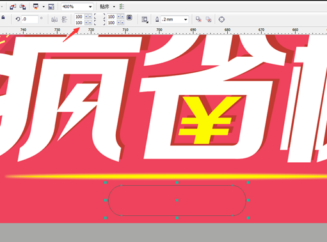This screenshot has width=327, height=242.
Task: Click the bottom-right corner radius field
Action: 111,22
